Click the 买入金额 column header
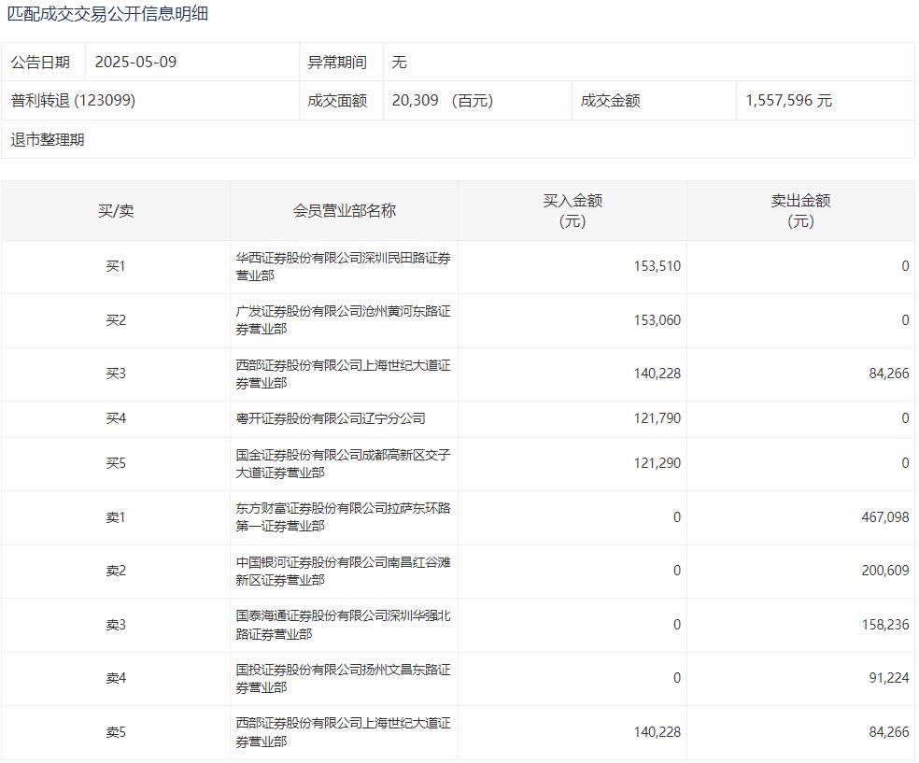This screenshot has width=919, height=763. pyautogui.click(x=572, y=211)
